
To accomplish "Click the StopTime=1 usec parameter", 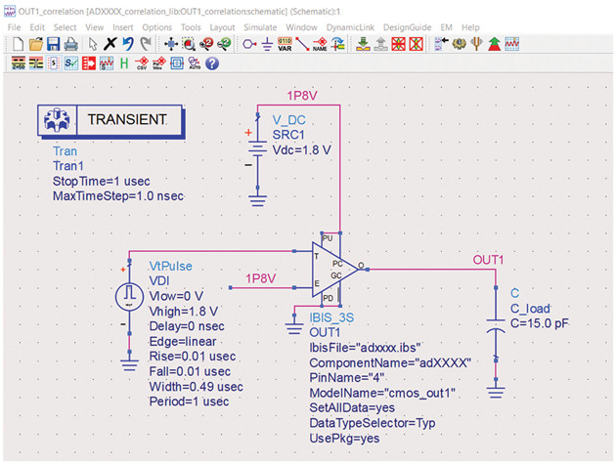I will point(101,181).
